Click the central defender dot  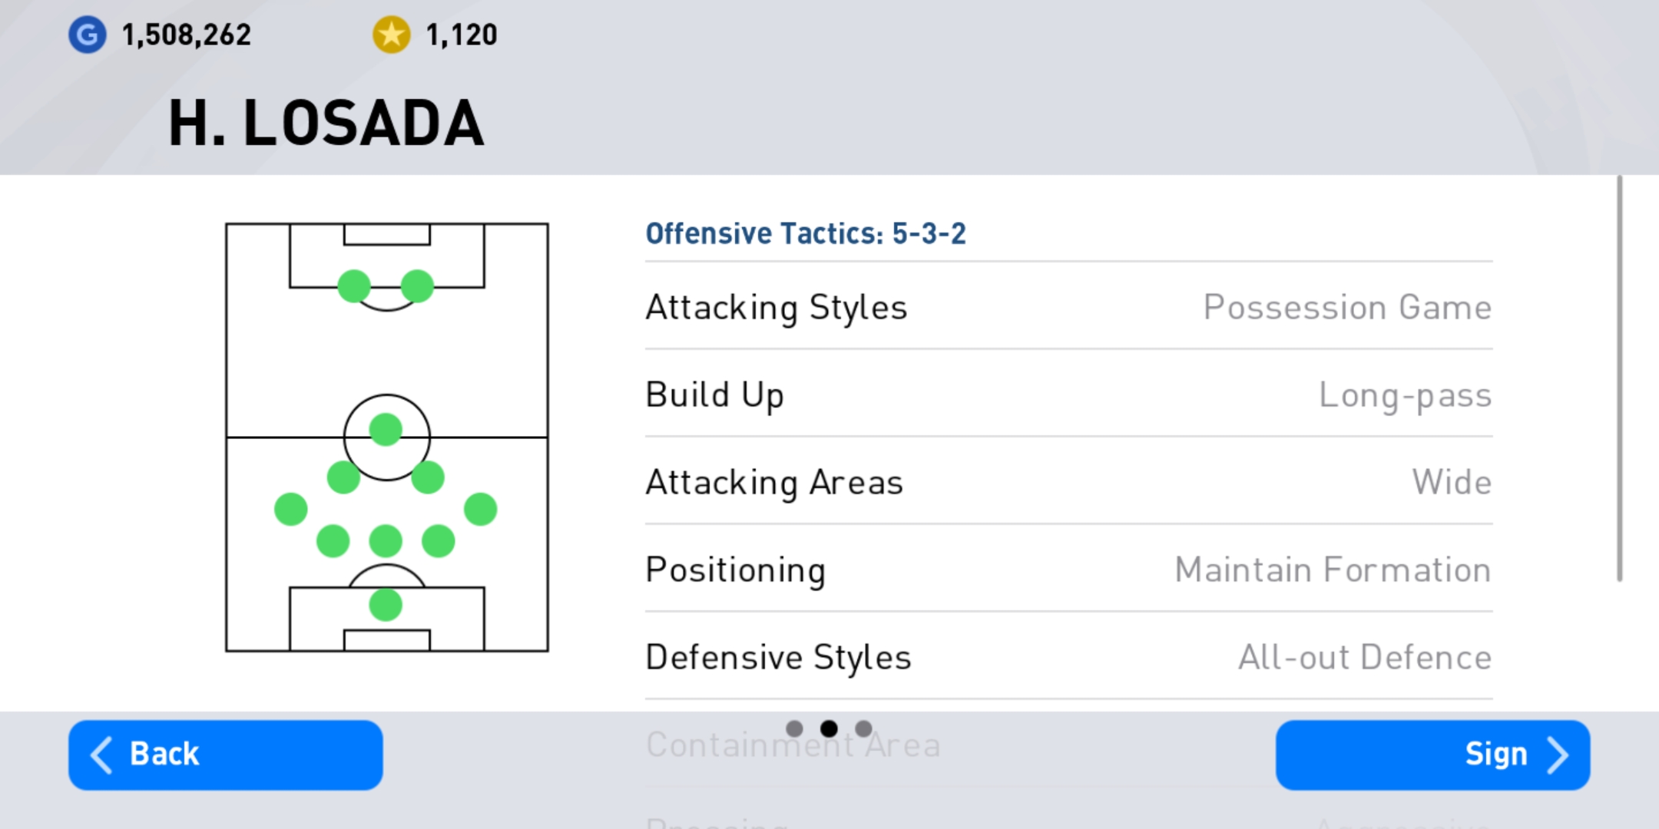pyautogui.click(x=386, y=541)
